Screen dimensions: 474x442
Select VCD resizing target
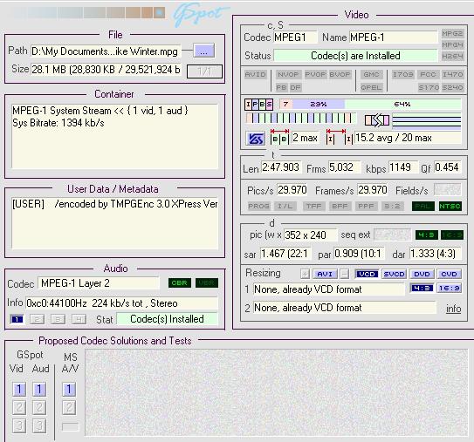367,274
